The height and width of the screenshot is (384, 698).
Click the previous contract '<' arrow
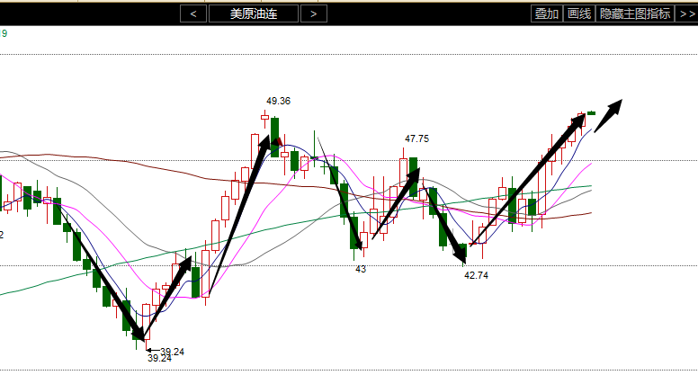192,13
